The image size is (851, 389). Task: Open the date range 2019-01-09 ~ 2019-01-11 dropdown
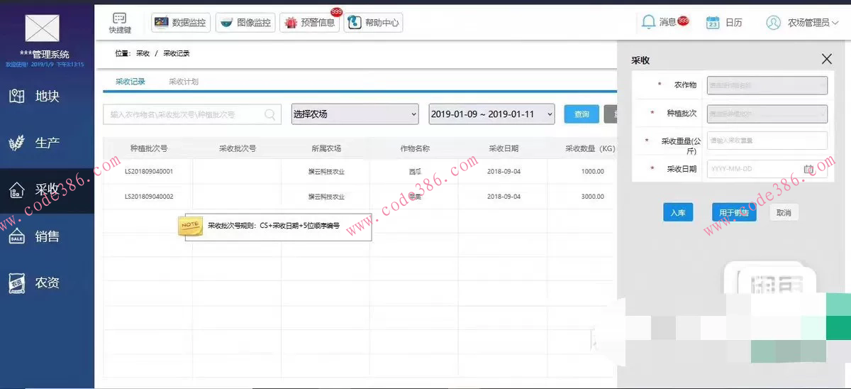point(492,114)
